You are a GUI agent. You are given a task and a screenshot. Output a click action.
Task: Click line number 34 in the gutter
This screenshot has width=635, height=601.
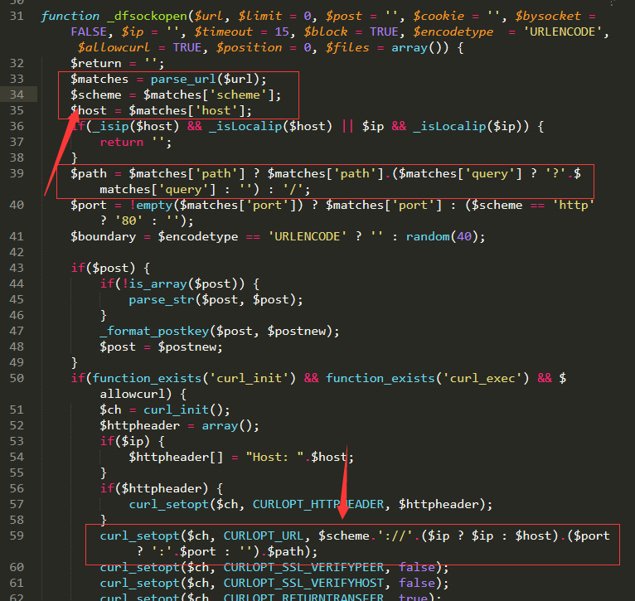pyautogui.click(x=17, y=95)
